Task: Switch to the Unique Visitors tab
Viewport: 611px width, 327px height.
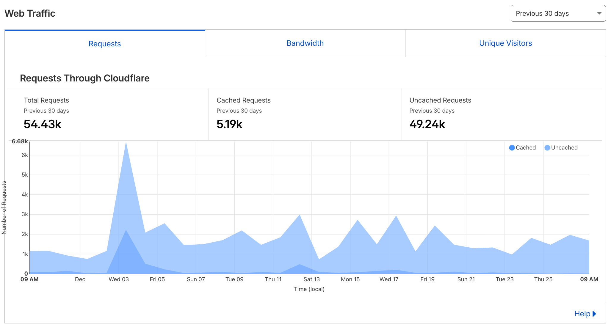Action: 505,43
